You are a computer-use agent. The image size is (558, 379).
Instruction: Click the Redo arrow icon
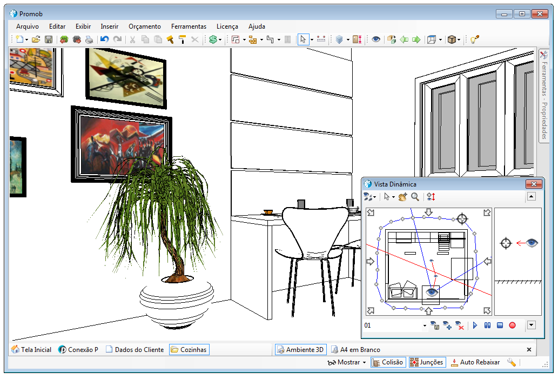[x=117, y=39]
